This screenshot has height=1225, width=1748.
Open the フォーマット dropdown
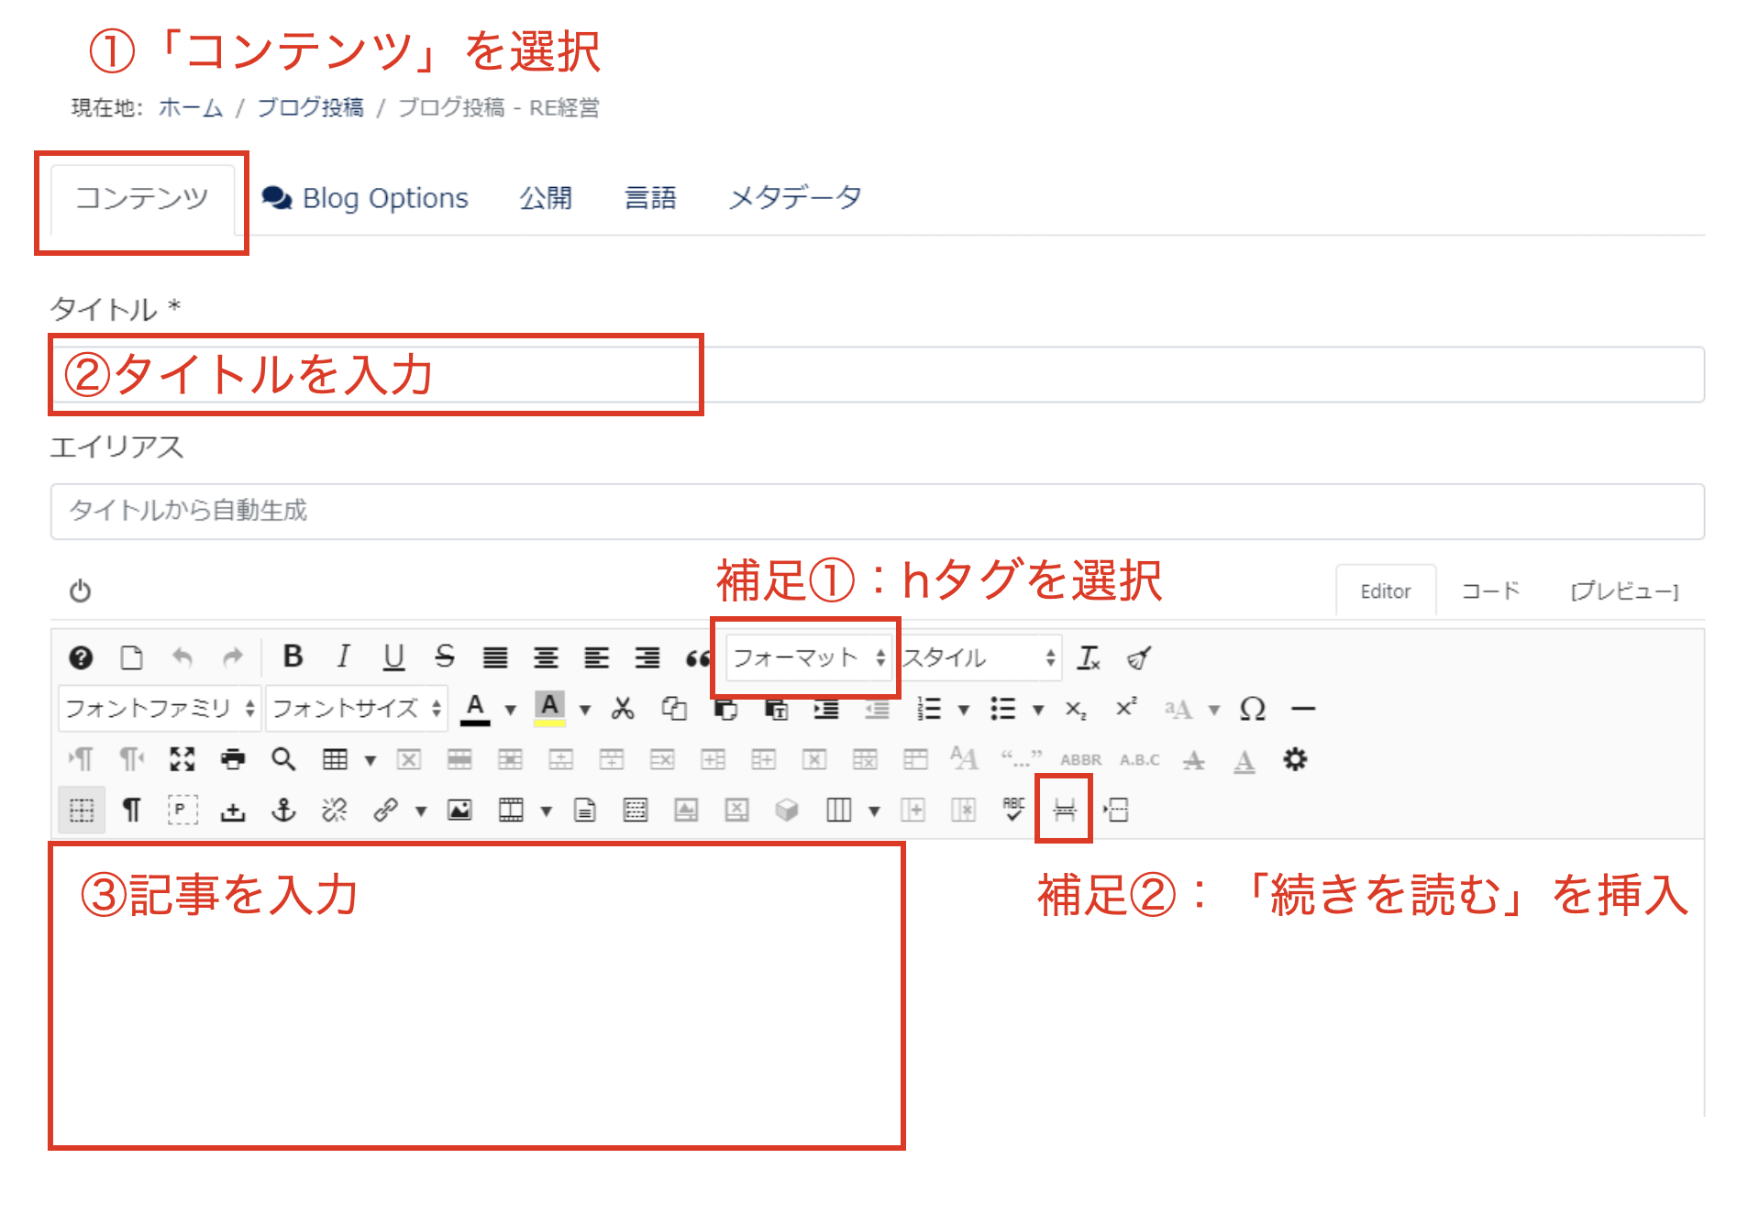point(807,657)
